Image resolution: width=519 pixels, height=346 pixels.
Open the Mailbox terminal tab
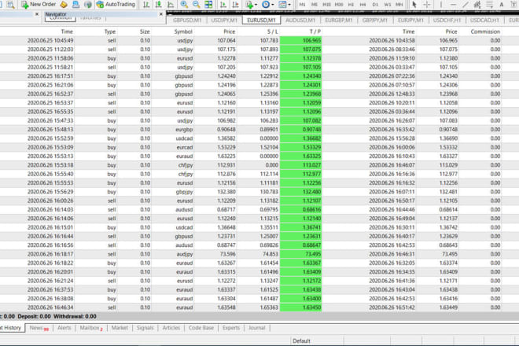point(91,328)
